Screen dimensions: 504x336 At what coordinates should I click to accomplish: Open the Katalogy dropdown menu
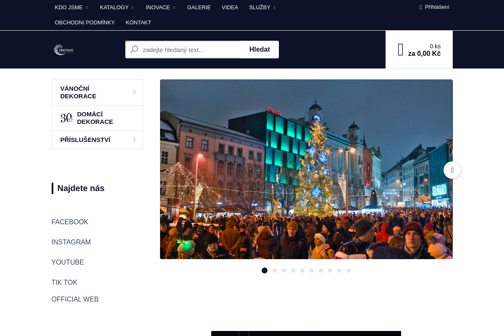point(117,8)
